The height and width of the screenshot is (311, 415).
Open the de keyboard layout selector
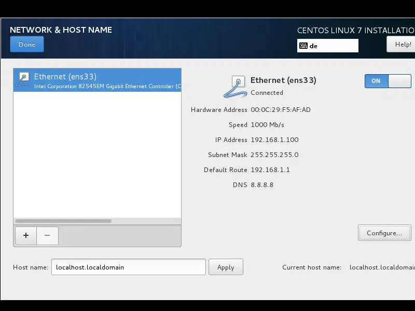pyautogui.click(x=328, y=46)
